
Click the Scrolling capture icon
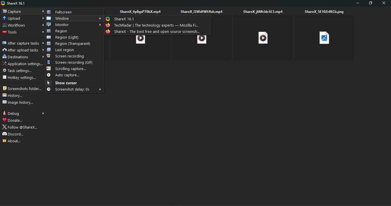[x=49, y=69]
